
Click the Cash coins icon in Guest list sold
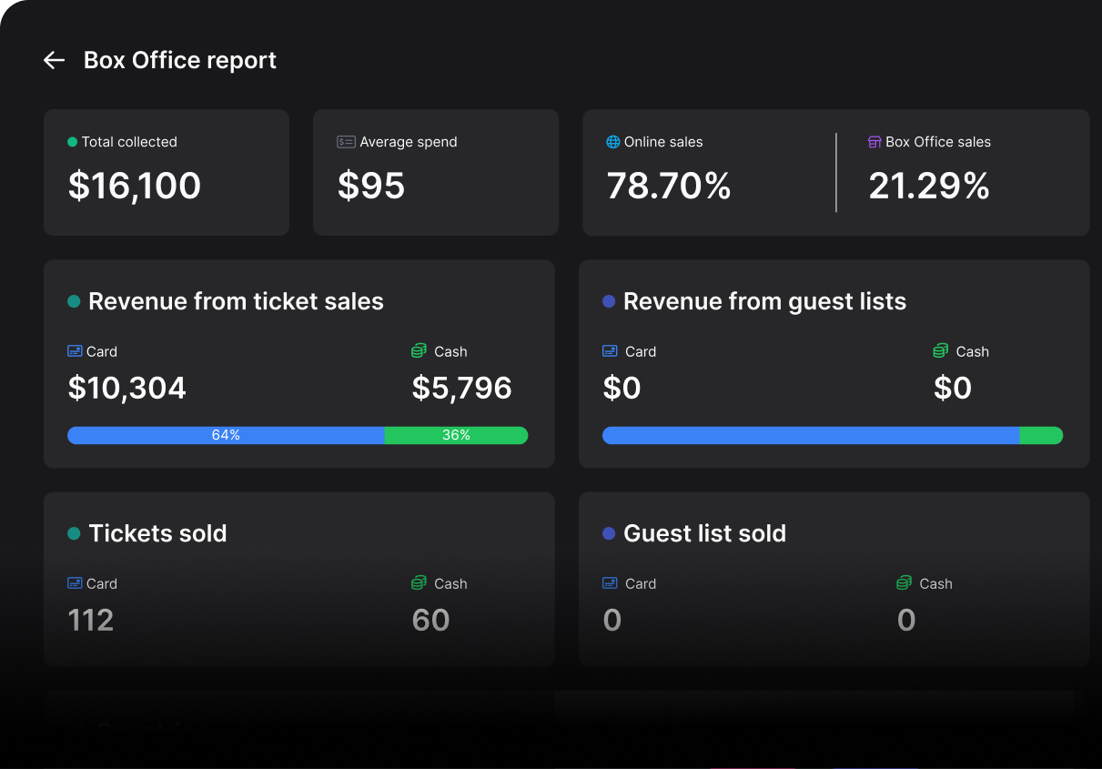(x=905, y=583)
